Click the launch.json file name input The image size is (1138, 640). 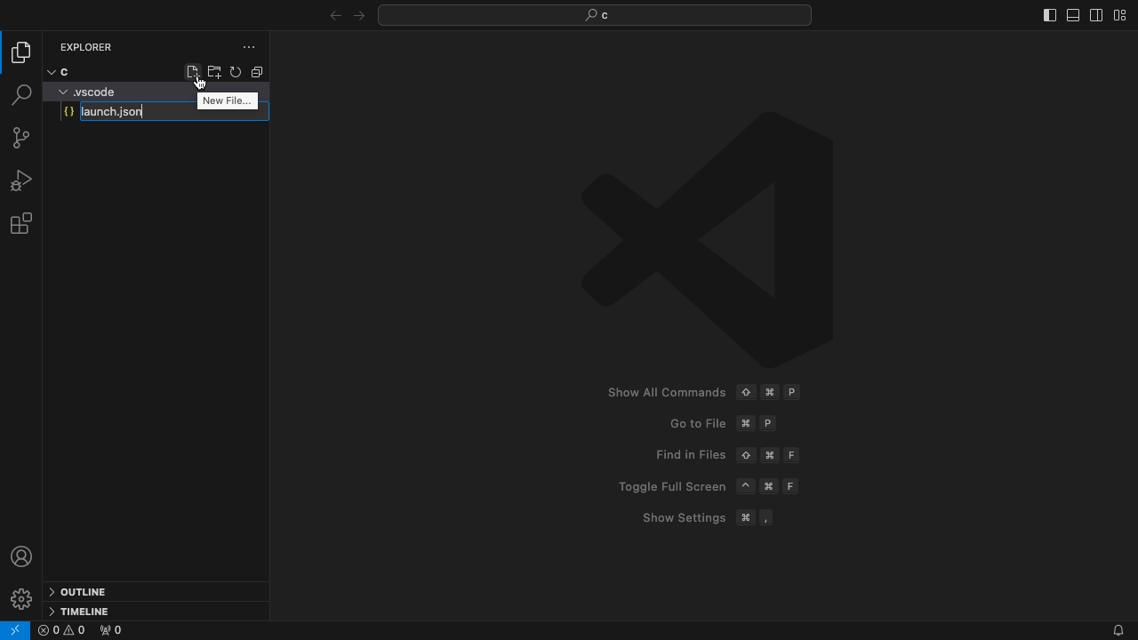pyautogui.click(x=174, y=111)
